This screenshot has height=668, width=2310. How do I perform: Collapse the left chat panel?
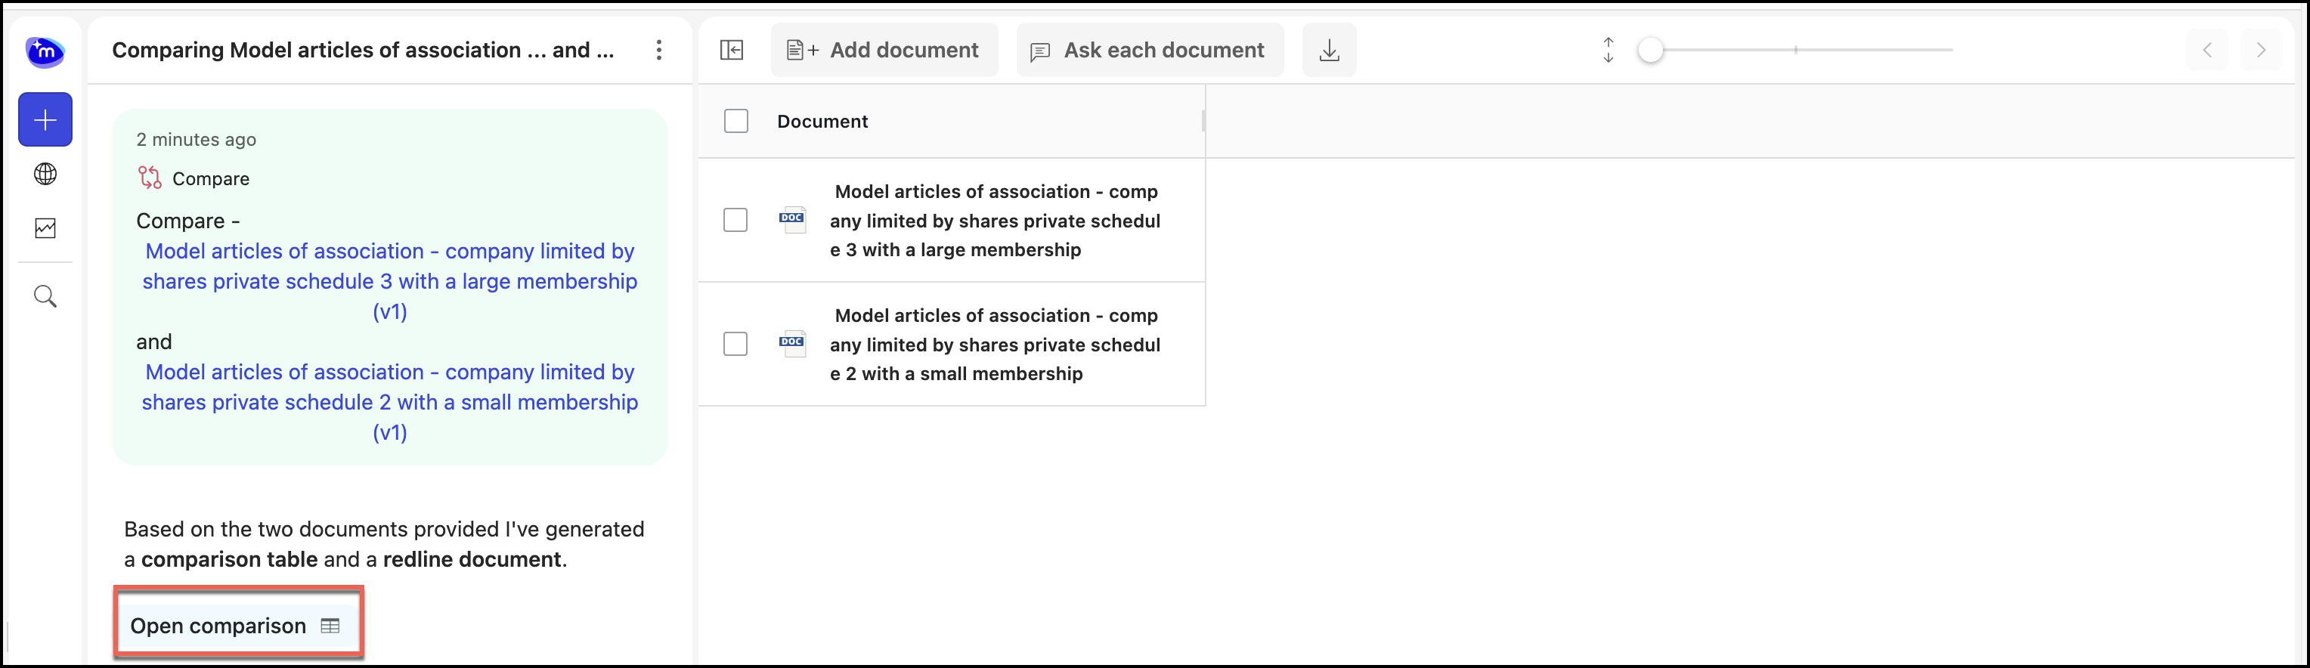(x=732, y=50)
